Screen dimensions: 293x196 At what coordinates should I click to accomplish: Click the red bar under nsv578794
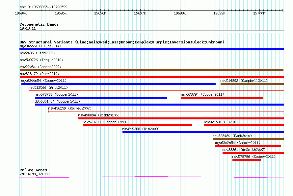point(222,98)
